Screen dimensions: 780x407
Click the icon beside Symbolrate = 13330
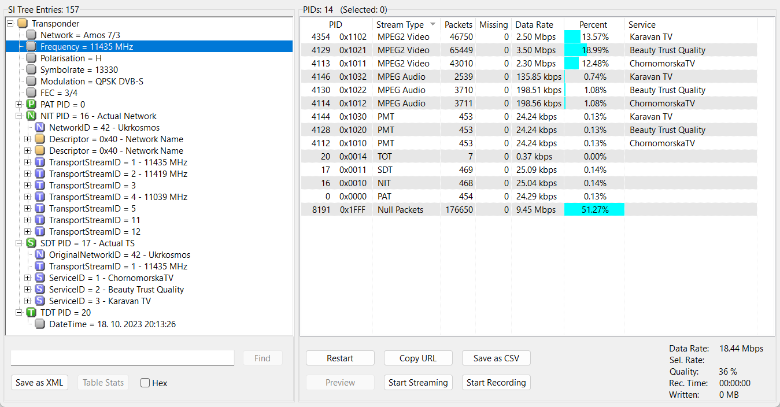click(x=31, y=70)
